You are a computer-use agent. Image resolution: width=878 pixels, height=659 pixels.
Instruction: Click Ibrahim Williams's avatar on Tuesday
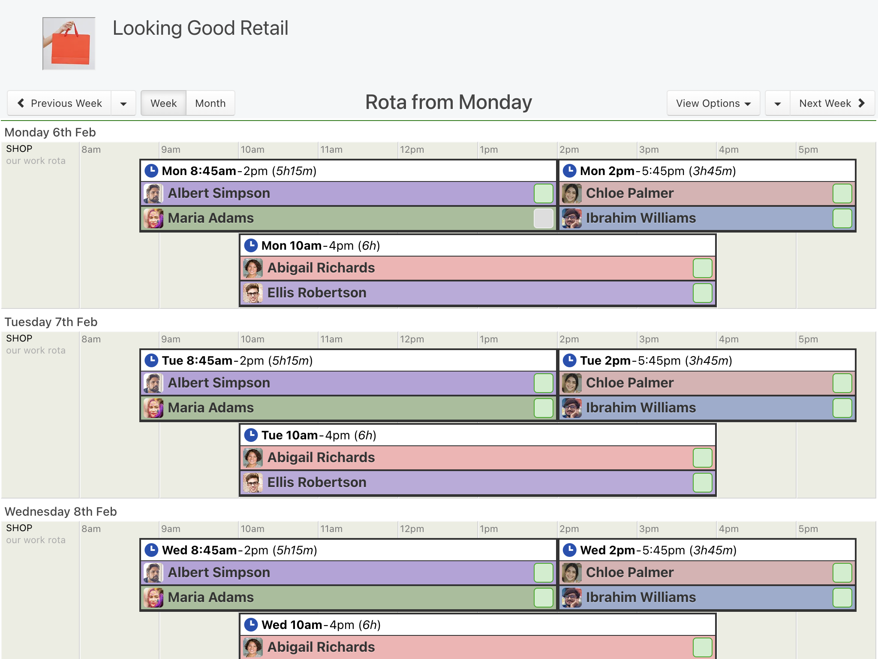coord(572,408)
